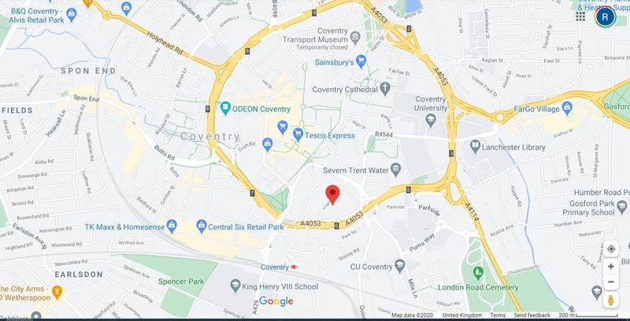Image resolution: width=630 pixels, height=321 pixels.
Task: Open the Terms link in the footer
Action: click(498, 315)
